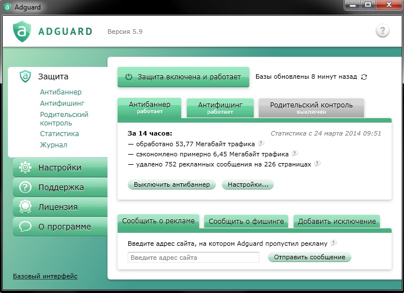
Task: Click the Отправить сообщение button
Action: click(309, 257)
